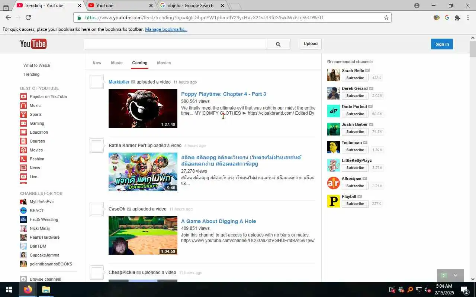The height and width of the screenshot is (297, 476).
Task: Select the Gaming trending tab
Action: coord(140,63)
